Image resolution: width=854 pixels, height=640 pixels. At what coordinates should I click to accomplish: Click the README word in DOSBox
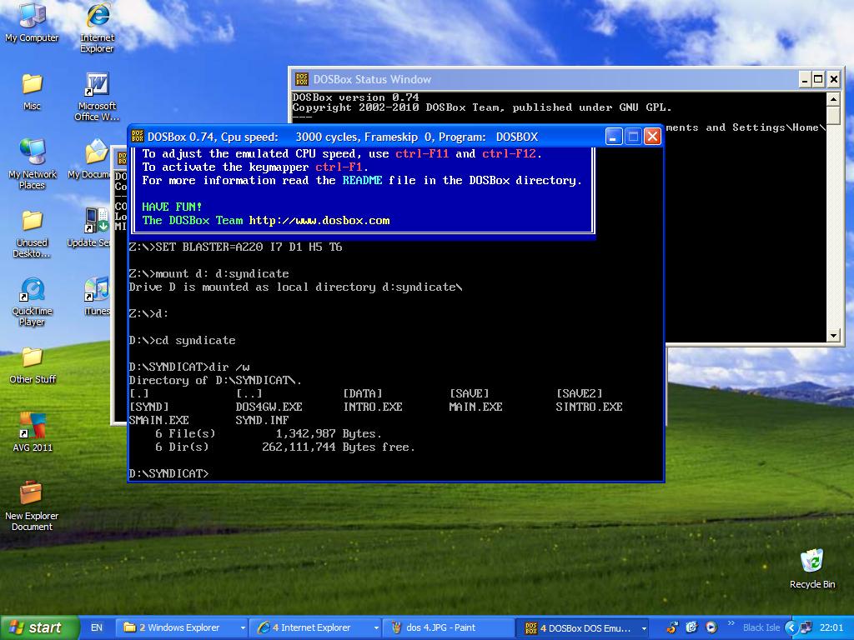(x=362, y=180)
